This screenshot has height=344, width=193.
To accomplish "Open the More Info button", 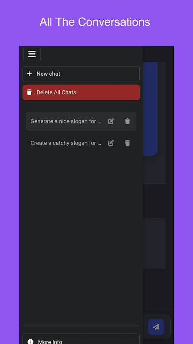I will pos(81,339).
